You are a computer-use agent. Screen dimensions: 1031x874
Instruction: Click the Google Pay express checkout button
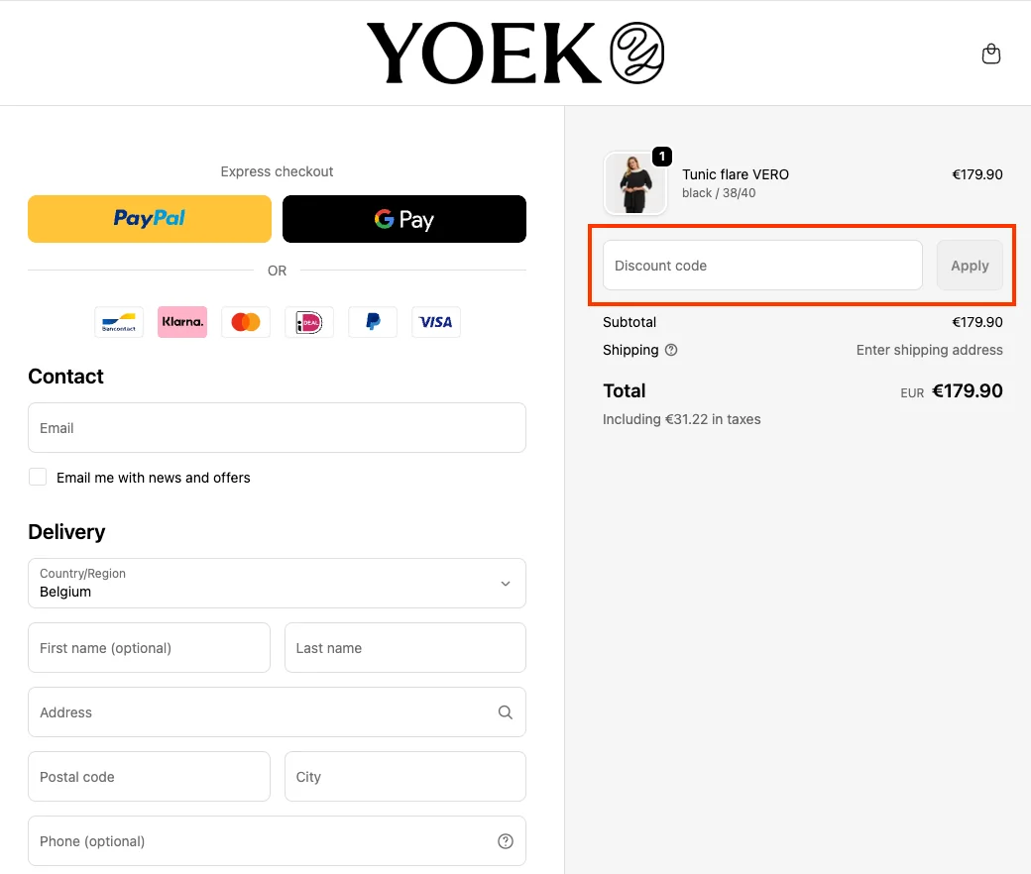click(x=403, y=218)
